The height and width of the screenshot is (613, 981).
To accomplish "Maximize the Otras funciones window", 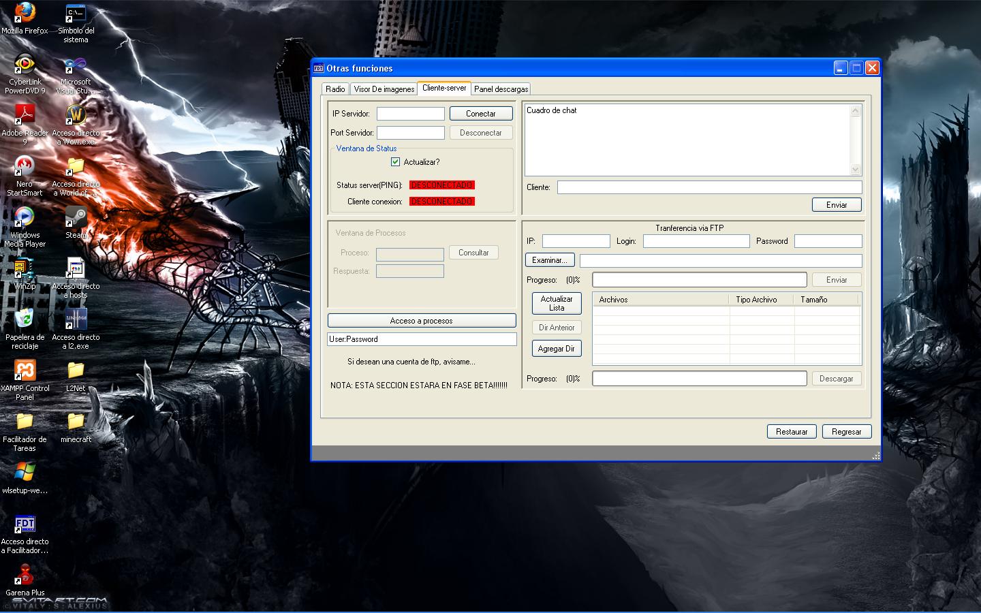I will 856,68.
